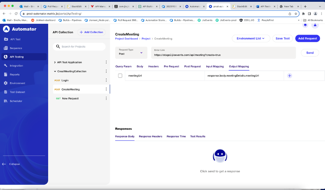The width and height of the screenshot is (325, 190).
Task: Open the user profile icon at the top right
Action: [315, 25]
